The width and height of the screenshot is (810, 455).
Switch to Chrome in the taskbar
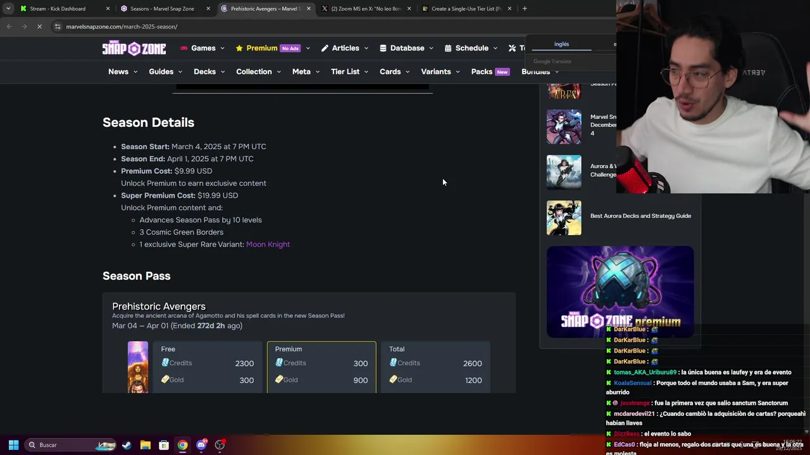coord(182,445)
